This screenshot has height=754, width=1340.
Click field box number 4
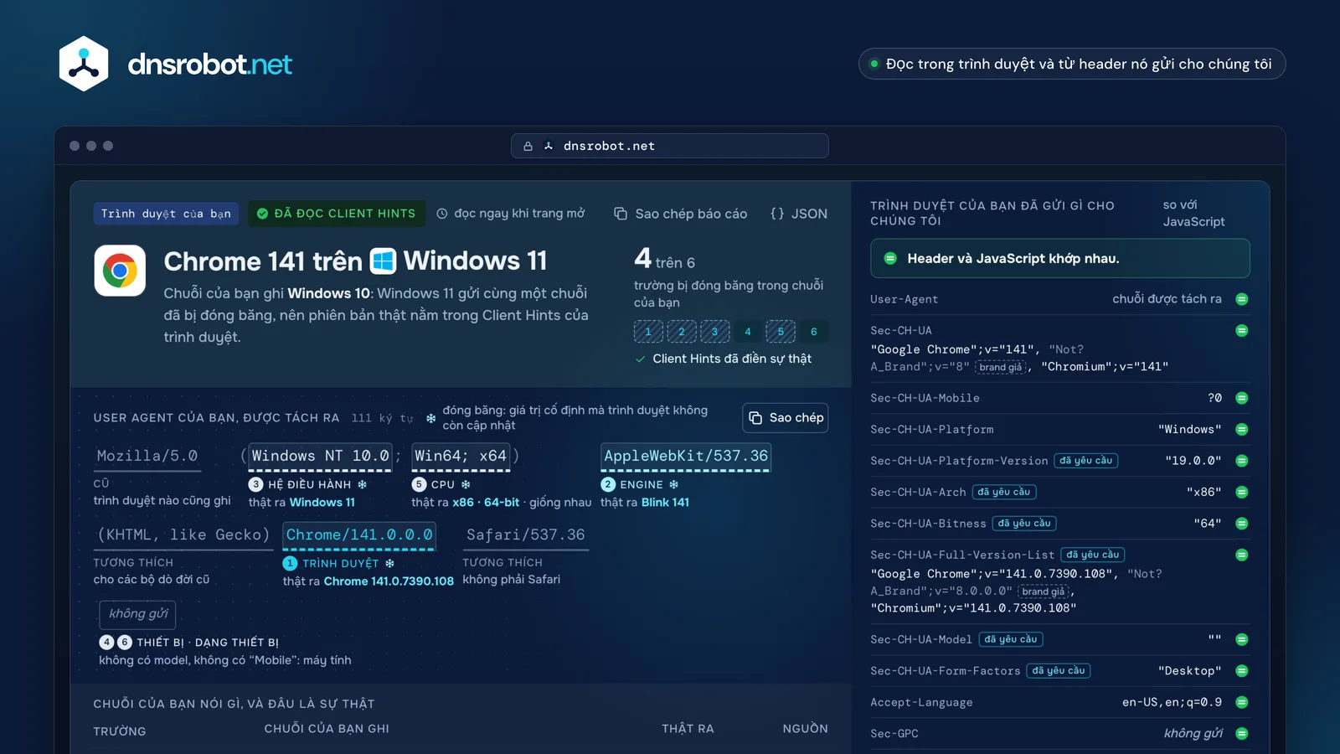pyautogui.click(x=748, y=332)
